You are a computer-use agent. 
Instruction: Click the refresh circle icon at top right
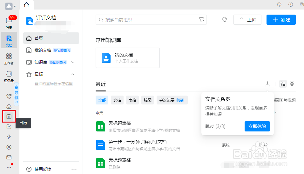(x=279, y=5)
